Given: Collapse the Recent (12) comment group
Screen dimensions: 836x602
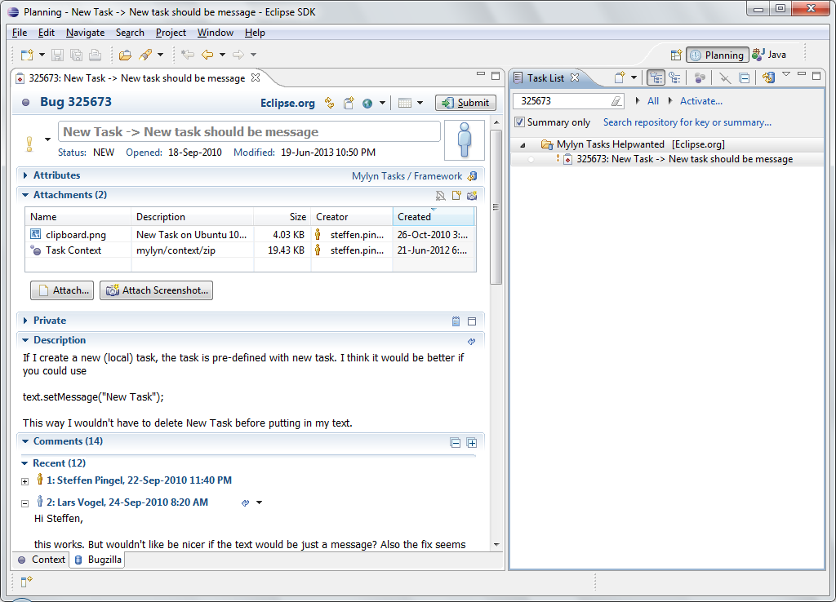Looking at the screenshot, I should (24, 463).
